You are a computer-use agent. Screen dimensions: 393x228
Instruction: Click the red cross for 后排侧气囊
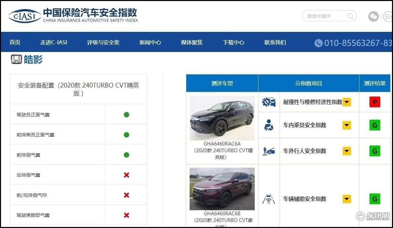tap(126, 175)
